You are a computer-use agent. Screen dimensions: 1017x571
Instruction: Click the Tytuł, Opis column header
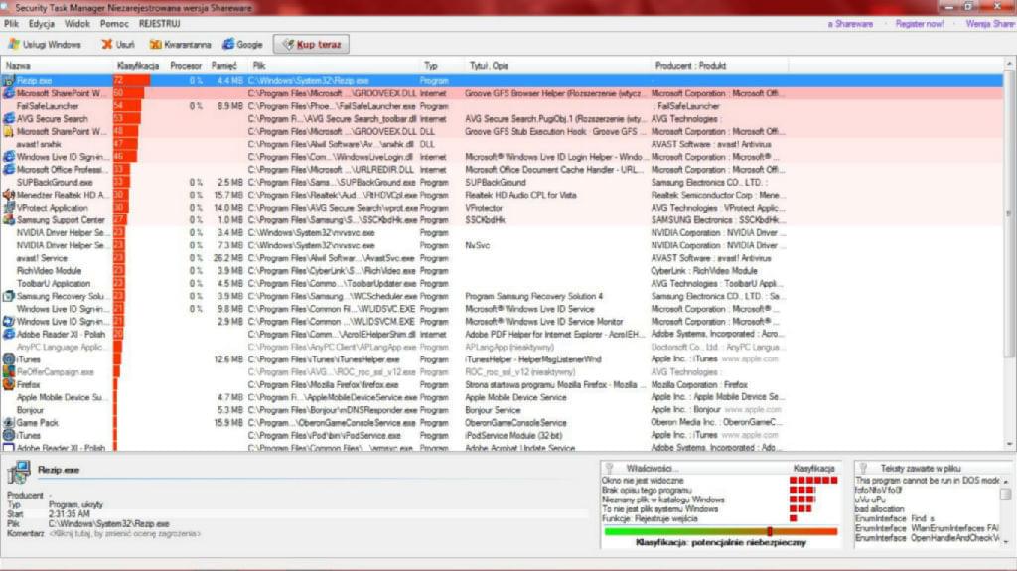tap(556, 66)
